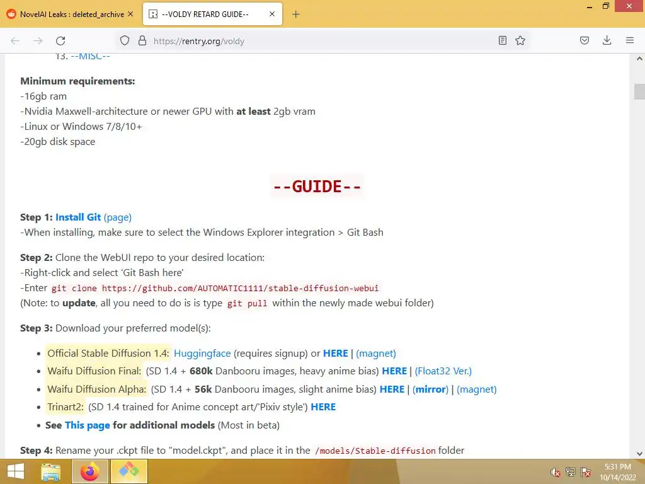
Task: Save page to Pocket
Action: coord(584,40)
